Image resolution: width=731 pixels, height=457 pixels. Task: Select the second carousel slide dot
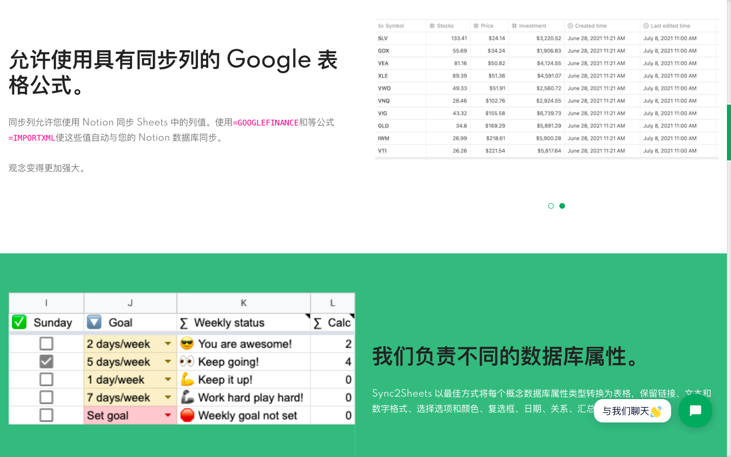tap(562, 206)
